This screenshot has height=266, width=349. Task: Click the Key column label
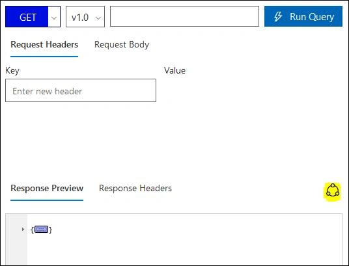[x=12, y=71]
